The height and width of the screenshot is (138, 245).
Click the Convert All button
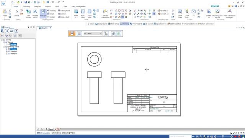163,14
